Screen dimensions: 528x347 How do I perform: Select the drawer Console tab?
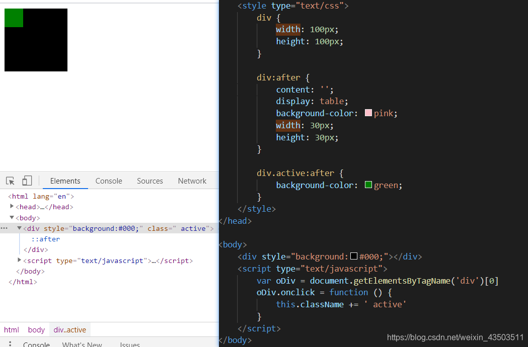click(36, 344)
